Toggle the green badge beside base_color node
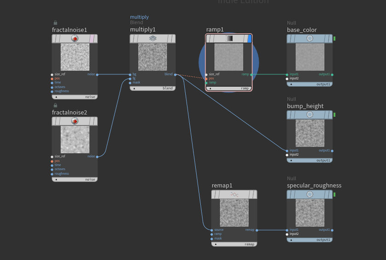The image size is (386, 260). [334, 39]
